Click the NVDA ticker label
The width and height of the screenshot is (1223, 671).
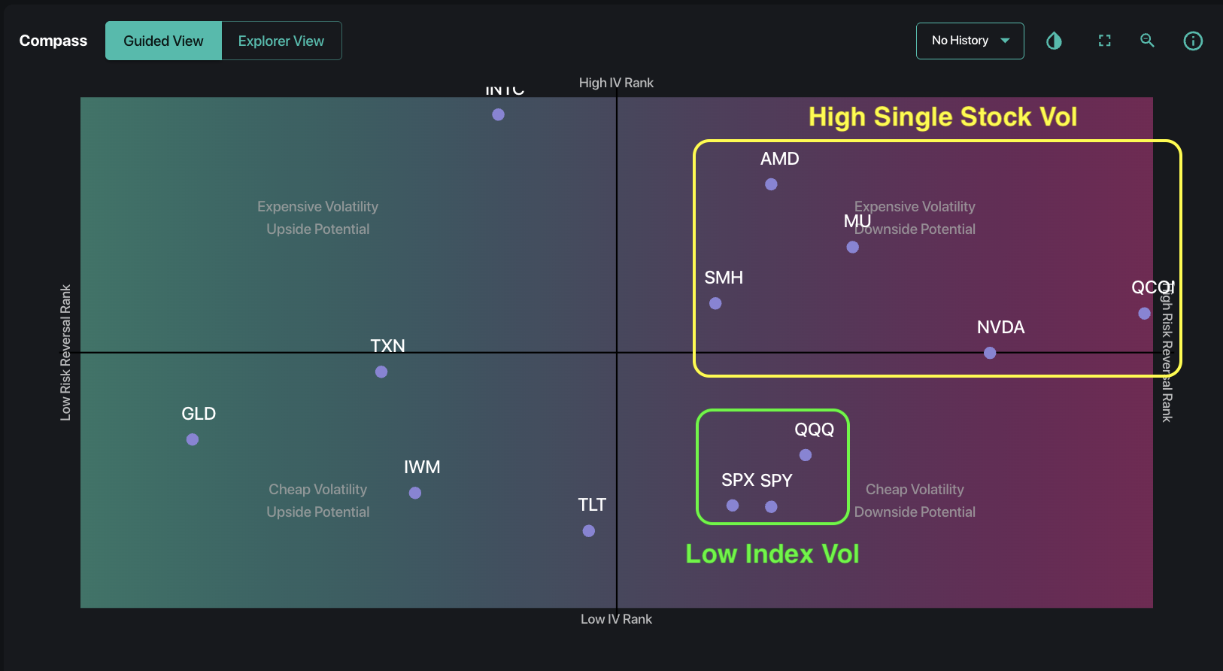click(x=1000, y=327)
